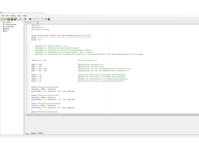Expand the Rhino tree node

point(2,29)
